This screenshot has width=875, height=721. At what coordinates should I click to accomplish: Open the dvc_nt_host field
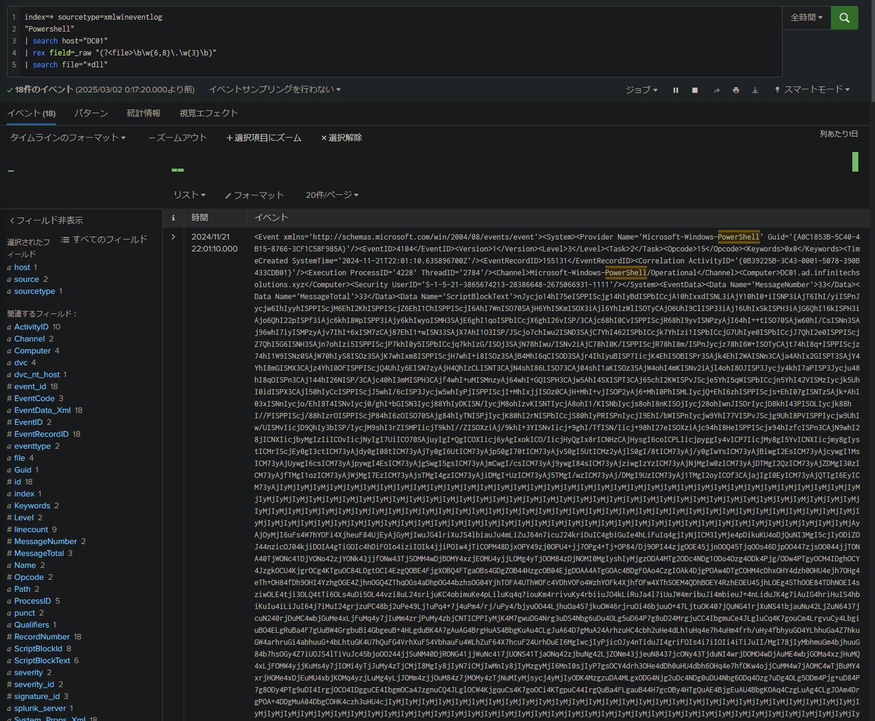37,375
